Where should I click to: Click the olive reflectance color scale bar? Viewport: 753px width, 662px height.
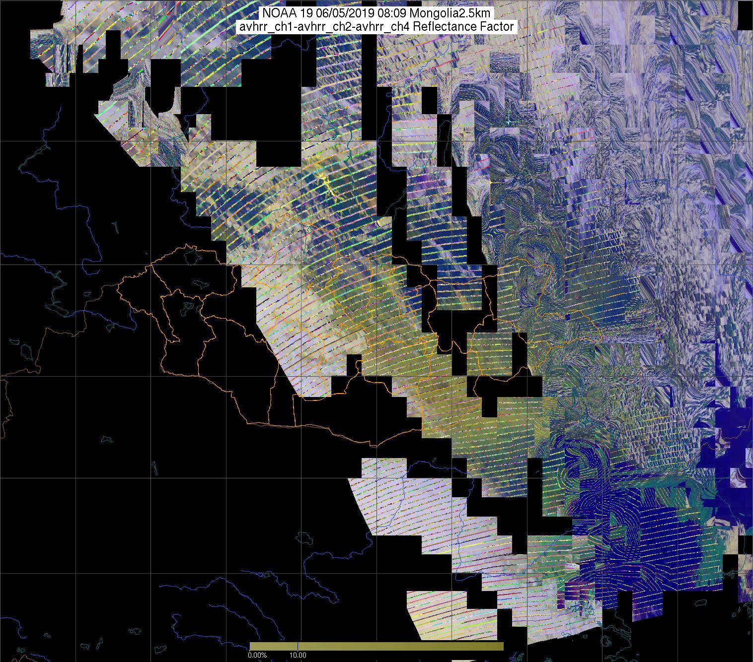(x=376, y=646)
